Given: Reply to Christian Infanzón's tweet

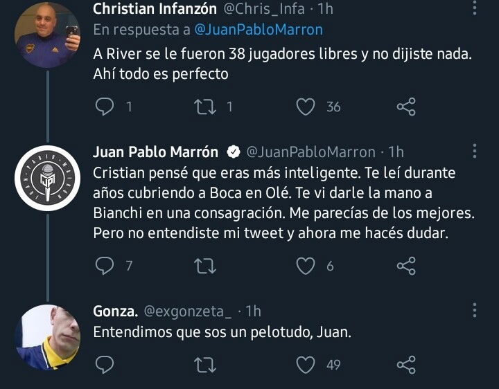Looking at the screenshot, I should (104, 107).
